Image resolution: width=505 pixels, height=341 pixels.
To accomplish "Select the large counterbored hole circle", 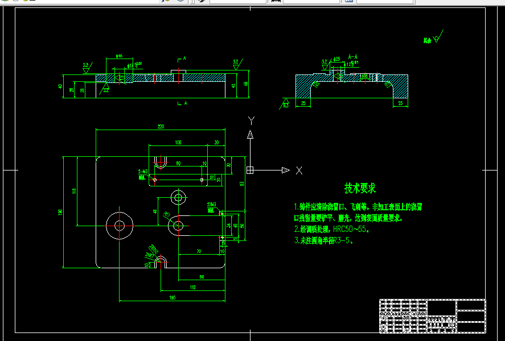I will pos(120,226).
